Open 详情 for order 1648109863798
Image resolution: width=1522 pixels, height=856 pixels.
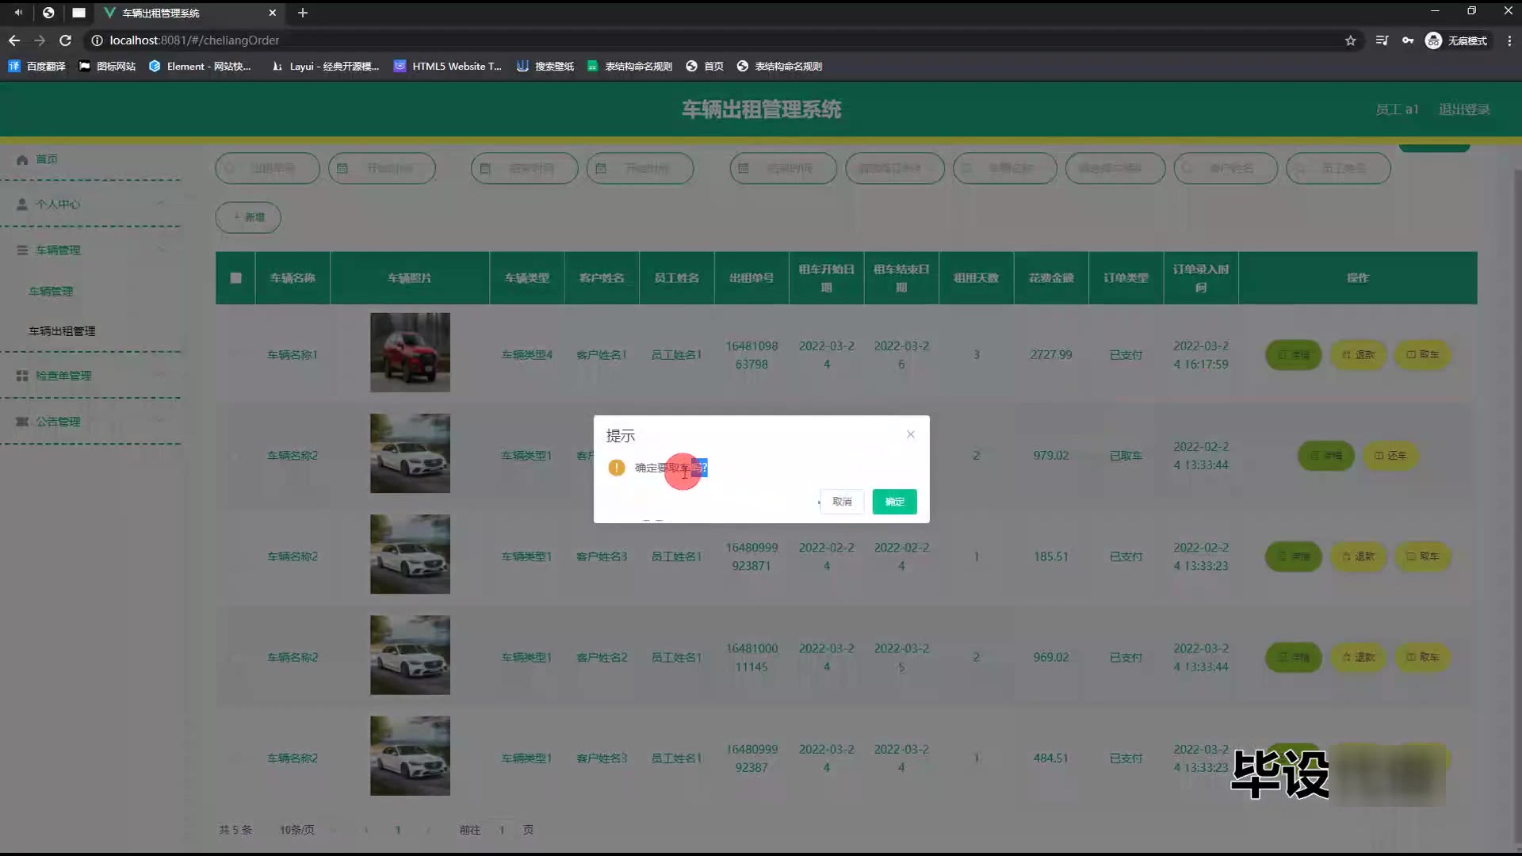pos(1294,355)
